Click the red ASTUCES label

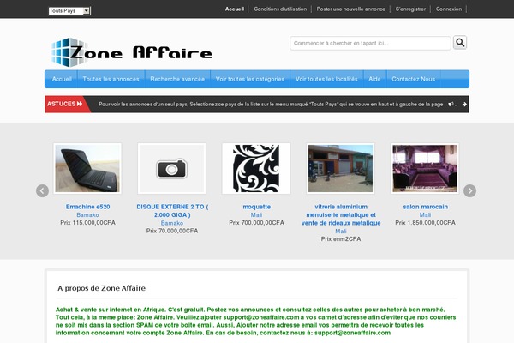[x=65, y=105]
